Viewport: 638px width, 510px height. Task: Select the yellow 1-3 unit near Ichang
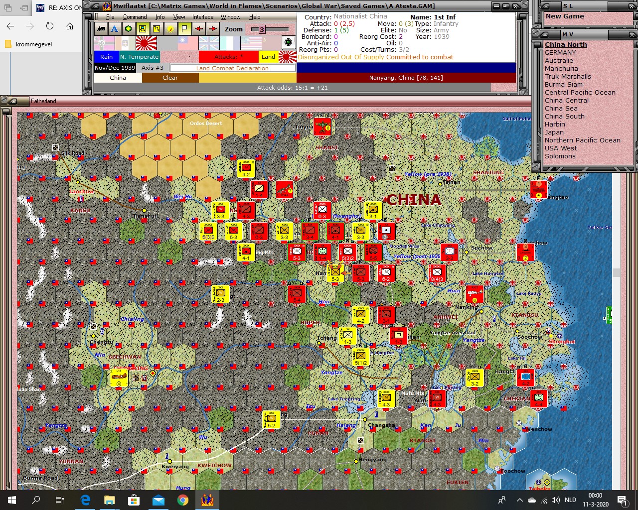tap(347, 336)
